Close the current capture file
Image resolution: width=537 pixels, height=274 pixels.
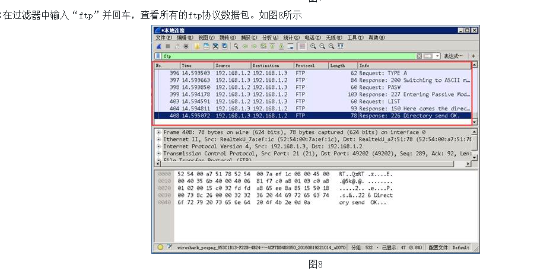[x=215, y=46]
